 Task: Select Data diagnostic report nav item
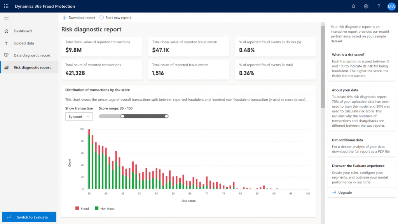click(x=32, y=55)
